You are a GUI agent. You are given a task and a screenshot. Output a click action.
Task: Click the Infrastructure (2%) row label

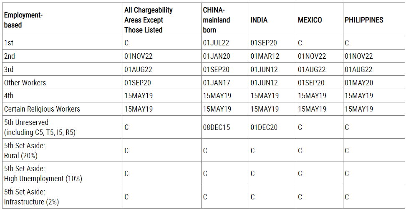[x=31, y=202]
